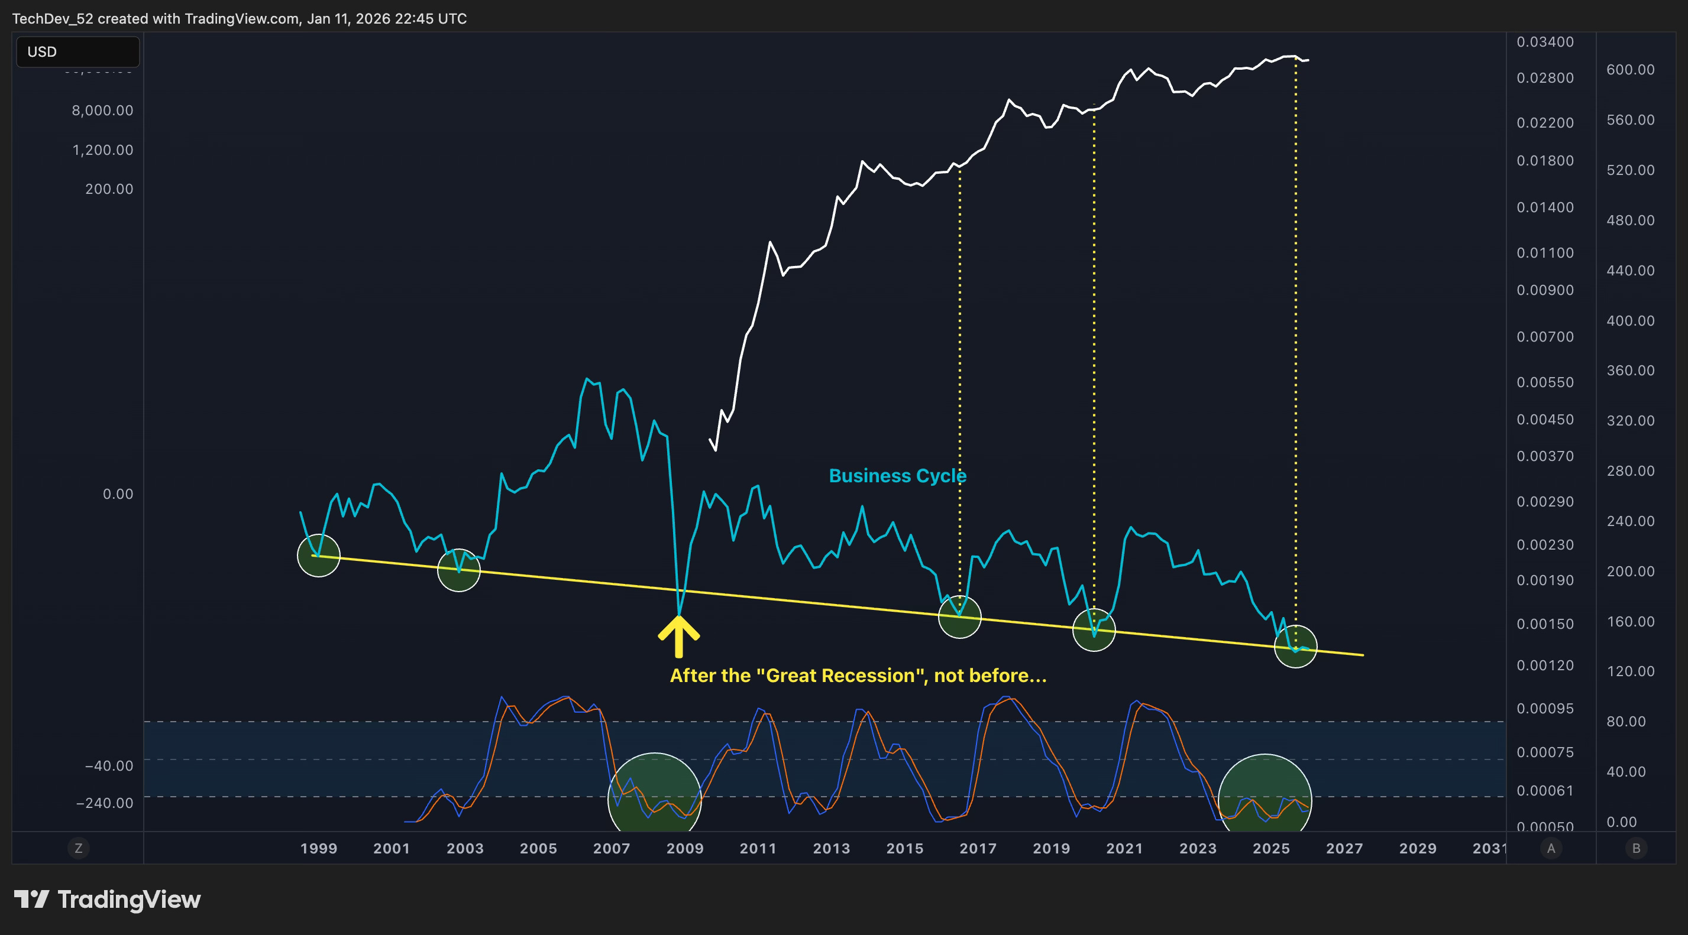Click the 2025 year label on the time axis
The width and height of the screenshot is (1688, 935).
[x=1271, y=848]
